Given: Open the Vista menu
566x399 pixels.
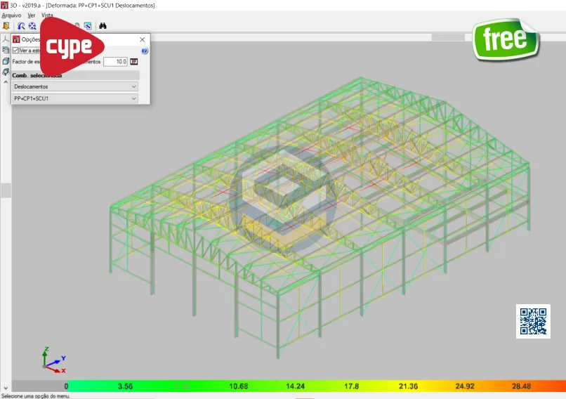Looking at the screenshot, I should tap(47, 15).
